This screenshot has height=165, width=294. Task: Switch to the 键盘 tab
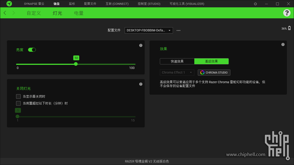56,4
